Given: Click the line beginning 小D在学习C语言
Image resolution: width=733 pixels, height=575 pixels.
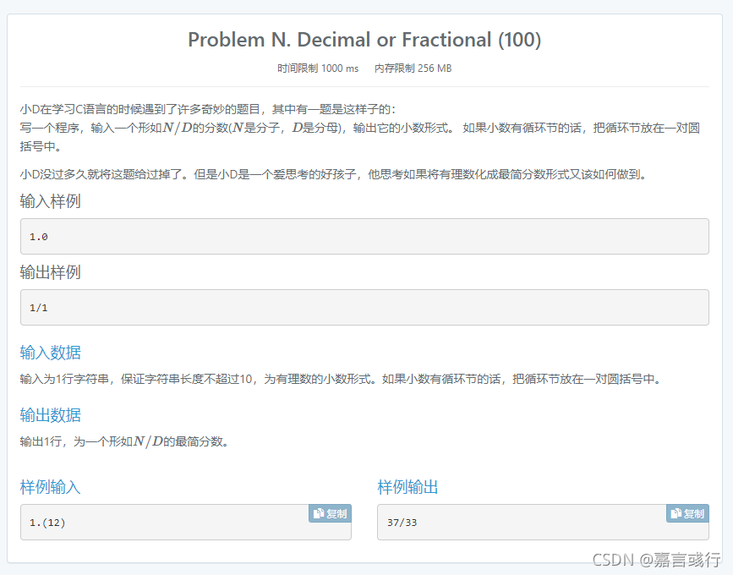Looking at the screenshot, I should (208, 109).
